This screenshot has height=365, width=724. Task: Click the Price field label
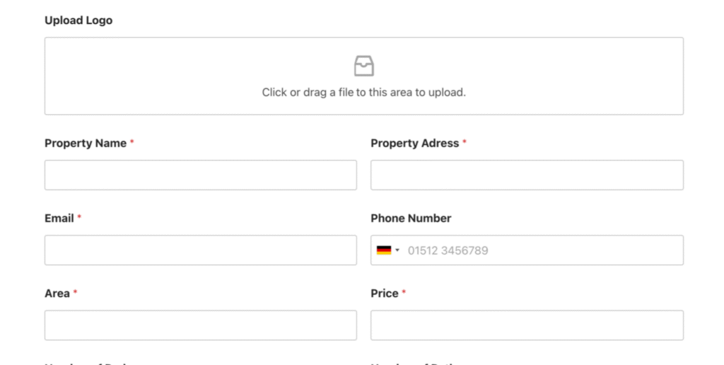coord(384,294)
